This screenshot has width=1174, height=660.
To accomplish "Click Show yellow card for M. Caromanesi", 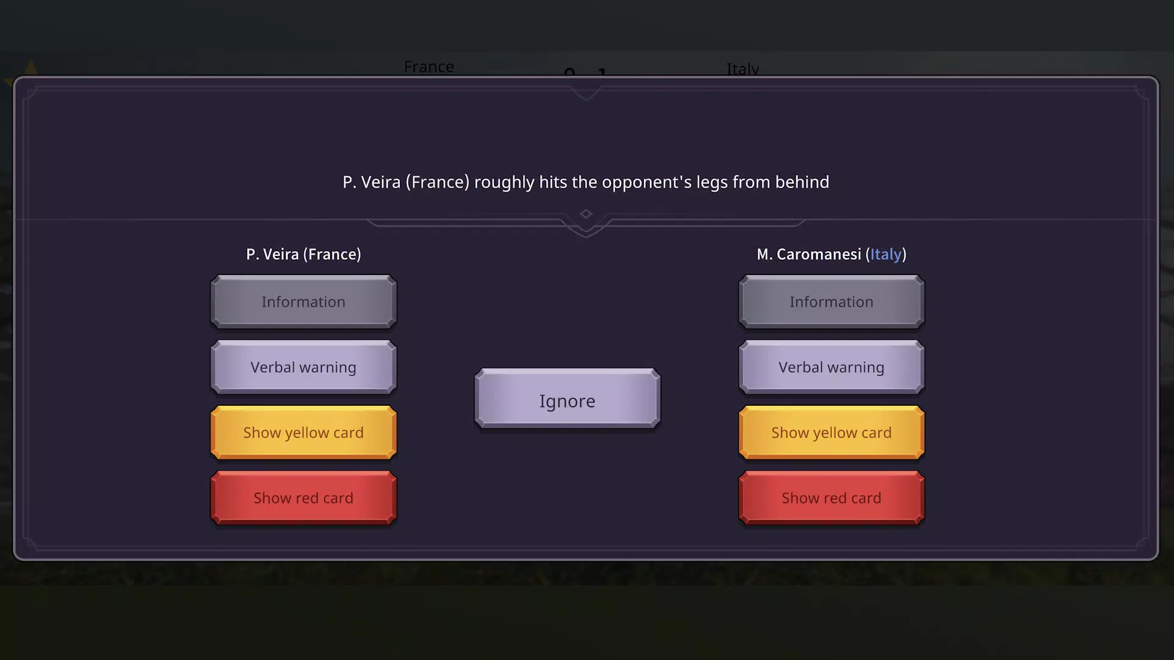I will click(832, 432).
